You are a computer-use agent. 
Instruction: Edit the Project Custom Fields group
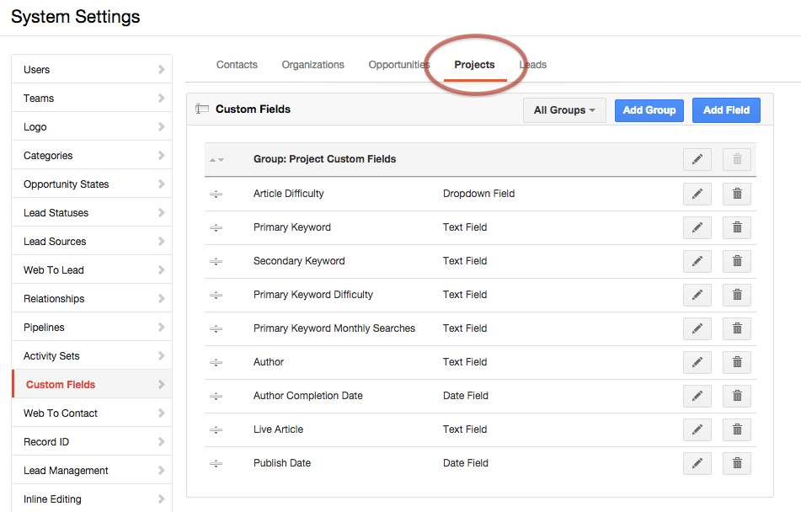[697, 159]
